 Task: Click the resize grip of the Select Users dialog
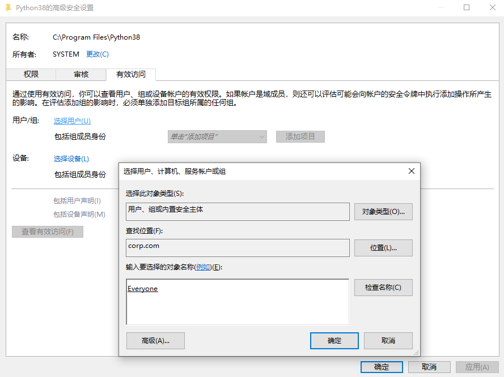click(x=416, y=353)
